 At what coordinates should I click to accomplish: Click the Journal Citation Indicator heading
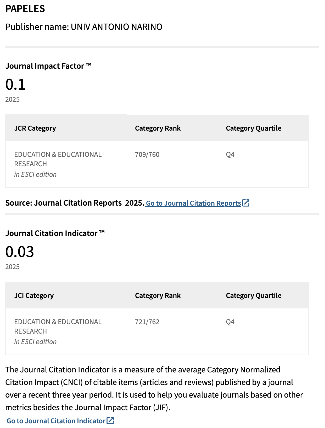[55, 233]
